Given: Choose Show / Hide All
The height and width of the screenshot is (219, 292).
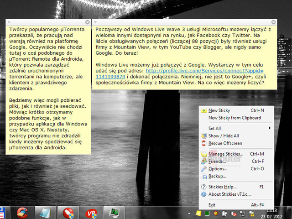Looking at the screenshot, I should [236, 136].
